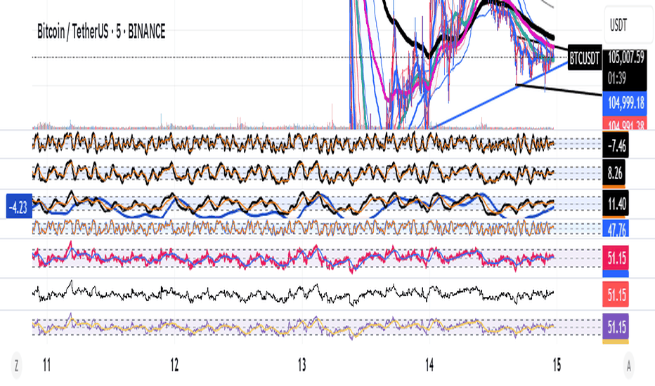The height and width of the screenshot is (386, 655).
Task: Click the 105,007.59 current price label
Action: tap(625, 58)
